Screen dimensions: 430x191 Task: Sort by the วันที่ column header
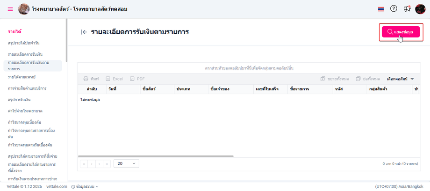[123, 89]
